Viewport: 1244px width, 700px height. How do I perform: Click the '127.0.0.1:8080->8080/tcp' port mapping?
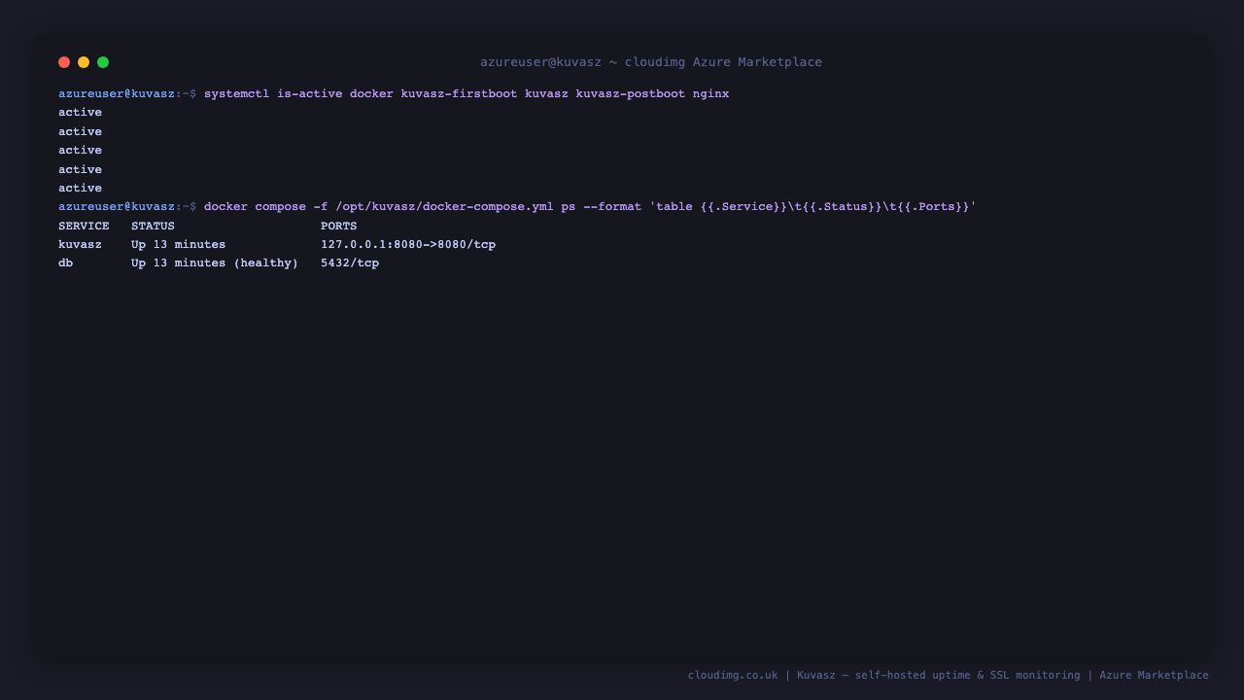408,245
